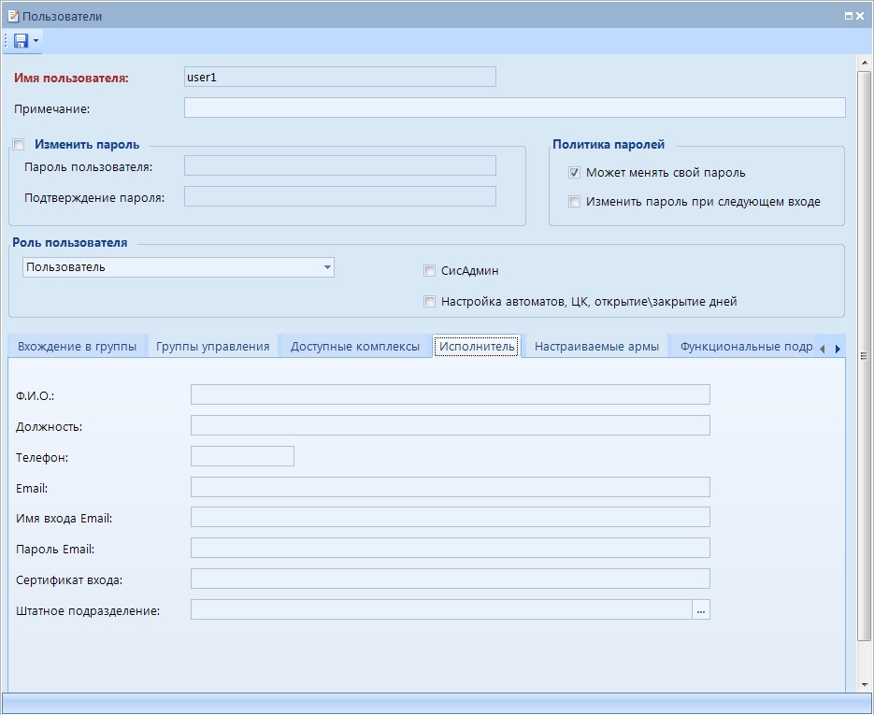Enable Настройка автоматов, ЦК checkbox
Viewport: 874px width, 715px height.
point(430,302)
